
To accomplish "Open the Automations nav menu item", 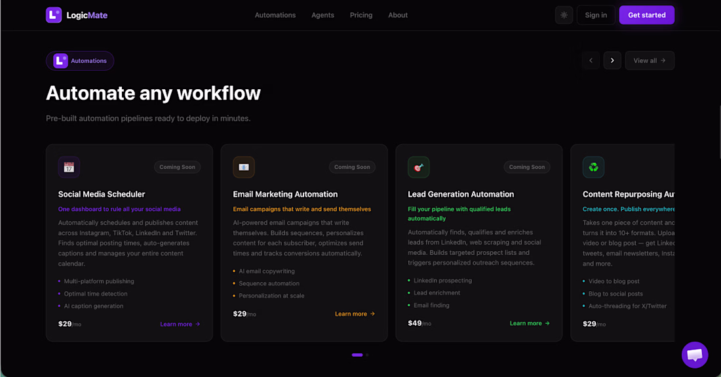I will pos(275,15).
